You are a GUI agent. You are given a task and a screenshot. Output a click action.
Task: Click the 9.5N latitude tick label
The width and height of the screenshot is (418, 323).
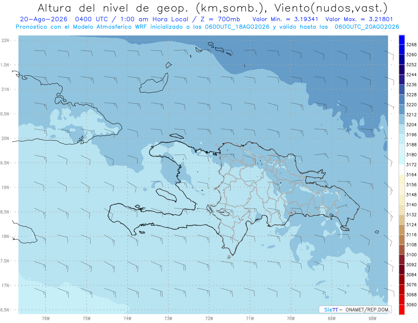point(5,163)
